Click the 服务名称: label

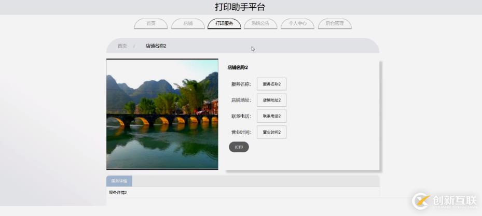click(241, 84)
